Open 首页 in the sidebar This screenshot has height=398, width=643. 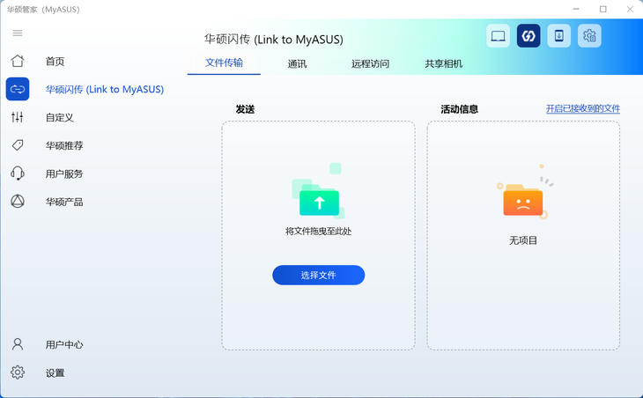click(55, 62)
